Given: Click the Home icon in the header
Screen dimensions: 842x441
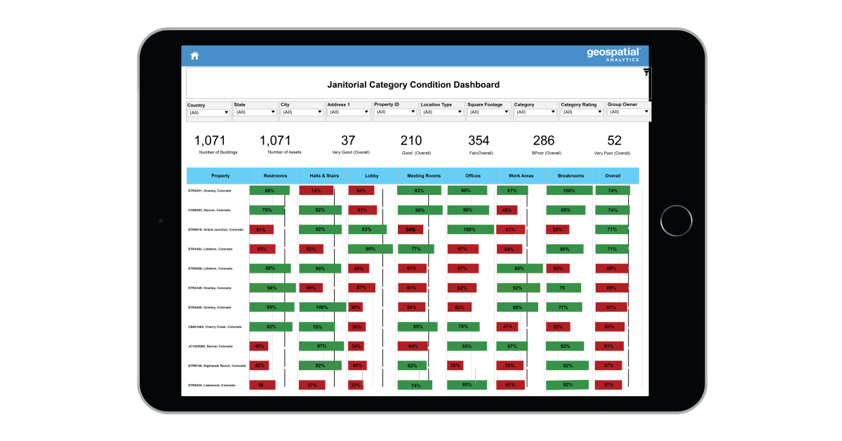Looking at the screenshot, I should tap(194, 56).
